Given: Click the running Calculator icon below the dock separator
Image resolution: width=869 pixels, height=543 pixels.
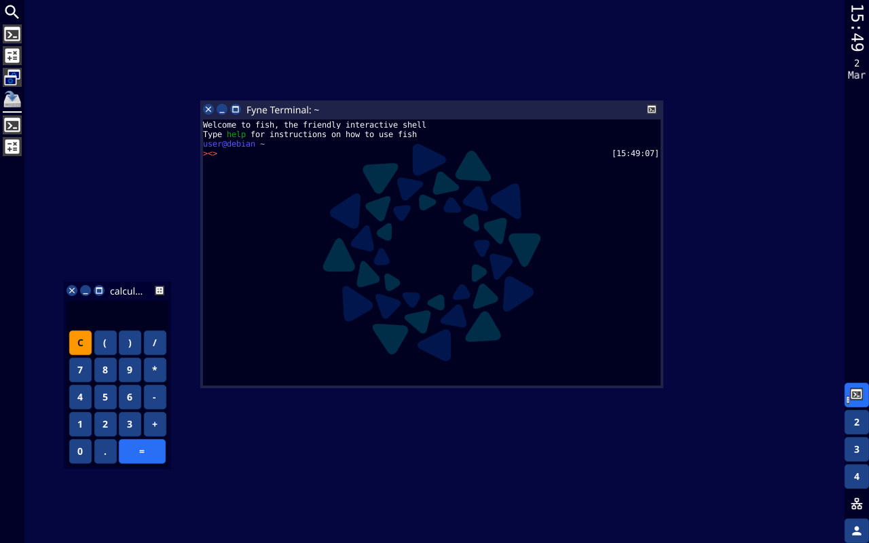Looking at the screenshot, I should click(x=12, y=147).
